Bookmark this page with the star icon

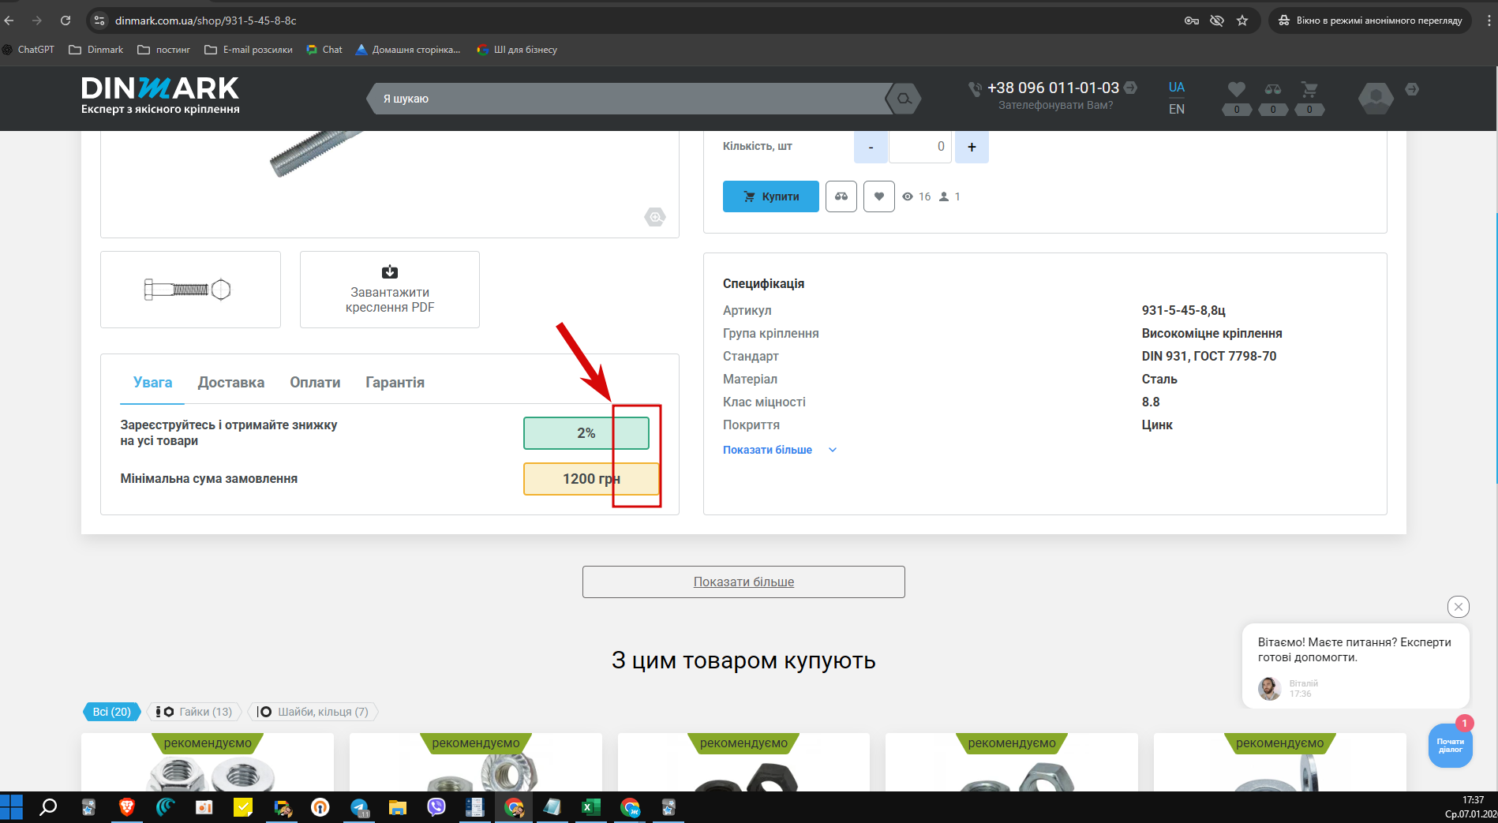point(1242,21)
